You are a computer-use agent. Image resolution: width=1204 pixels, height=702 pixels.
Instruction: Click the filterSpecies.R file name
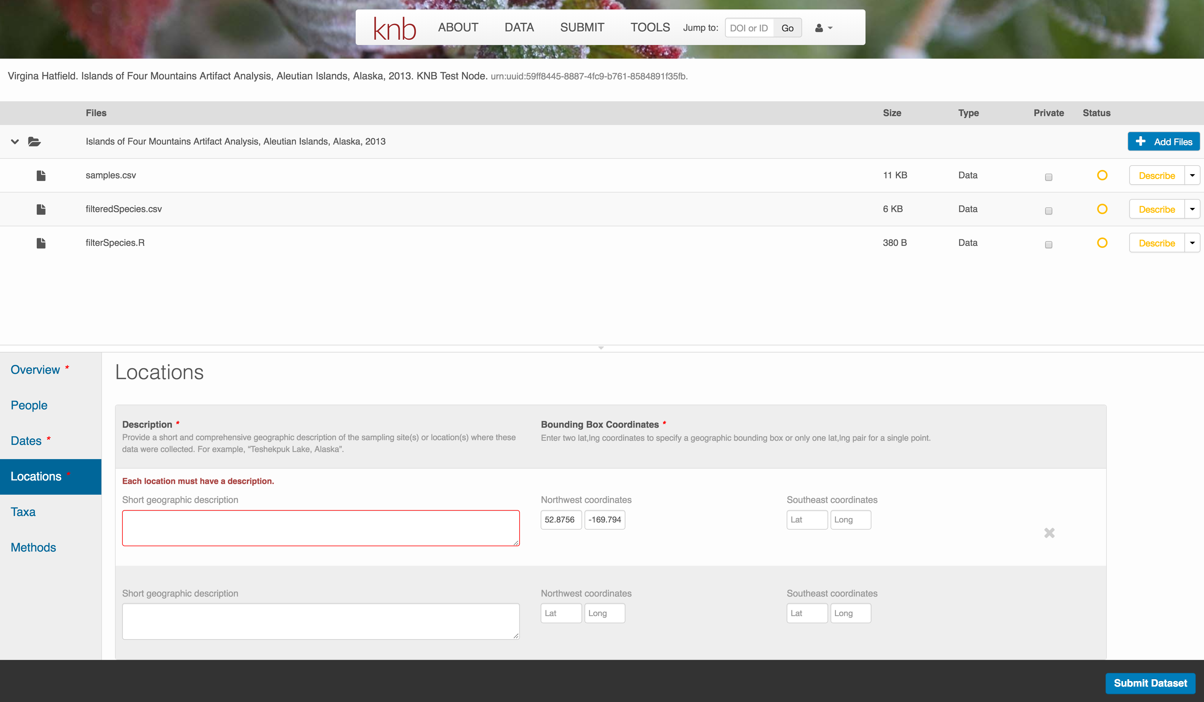coord(115,243)
